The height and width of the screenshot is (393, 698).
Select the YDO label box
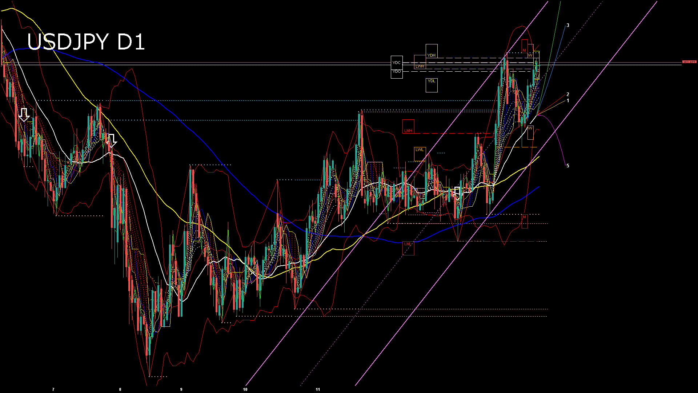click(x=397, y=72)
